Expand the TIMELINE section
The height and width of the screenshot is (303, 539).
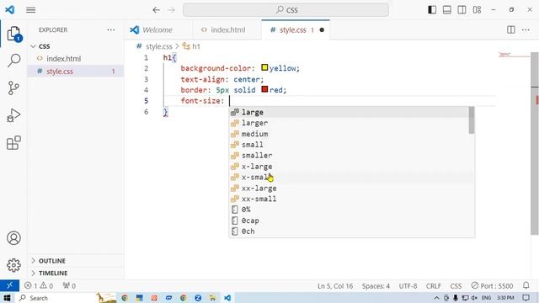click(x=76, y=273)
